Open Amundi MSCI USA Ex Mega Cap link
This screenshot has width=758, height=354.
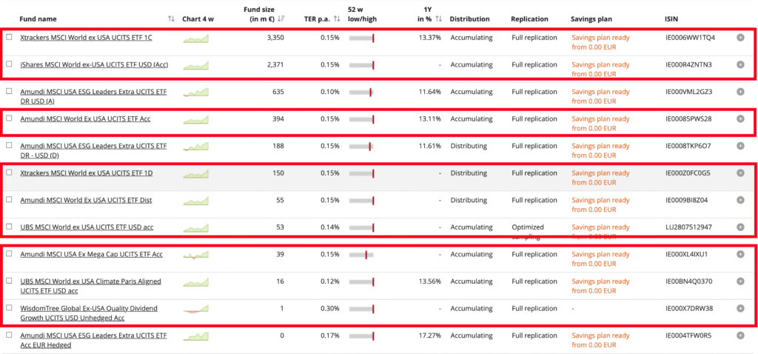(91, 255)
